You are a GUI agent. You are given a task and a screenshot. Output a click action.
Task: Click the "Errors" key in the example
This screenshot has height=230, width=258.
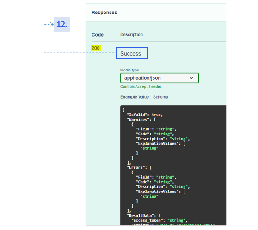pos(137,167)
